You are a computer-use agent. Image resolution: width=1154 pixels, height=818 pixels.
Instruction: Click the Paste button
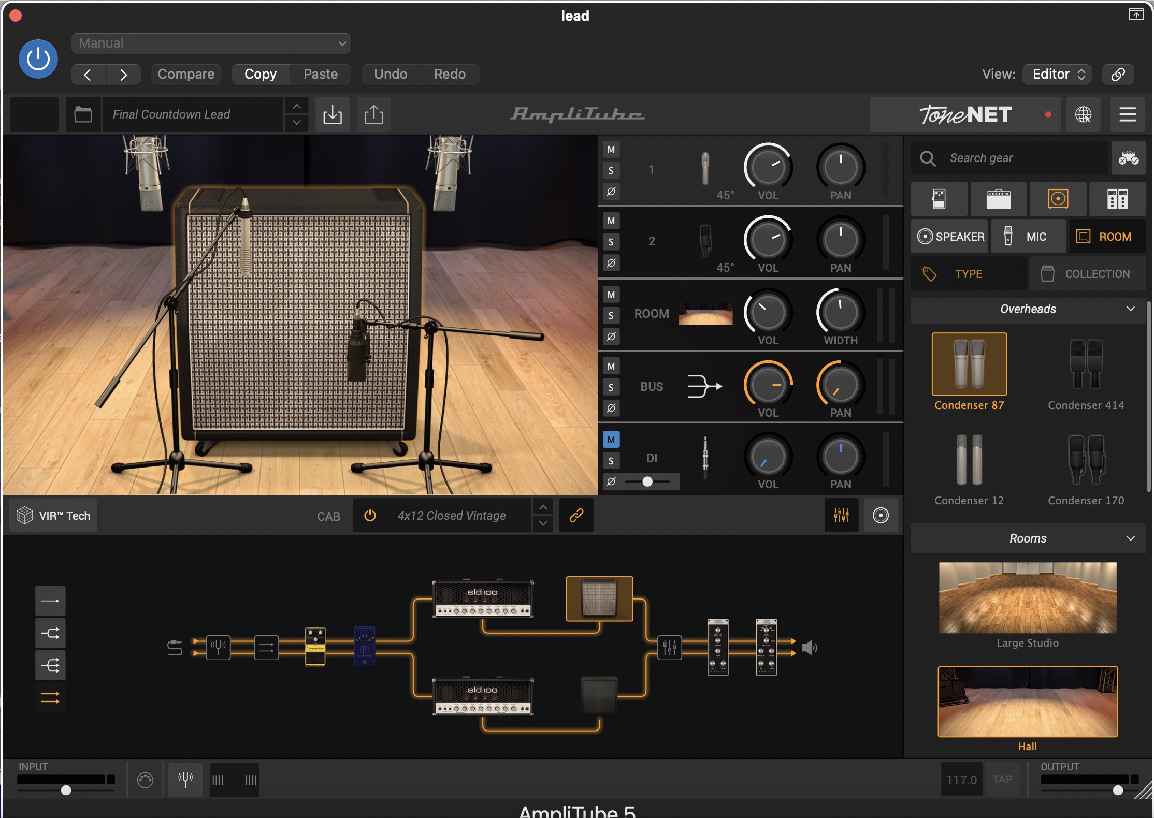tap(321, 74)
